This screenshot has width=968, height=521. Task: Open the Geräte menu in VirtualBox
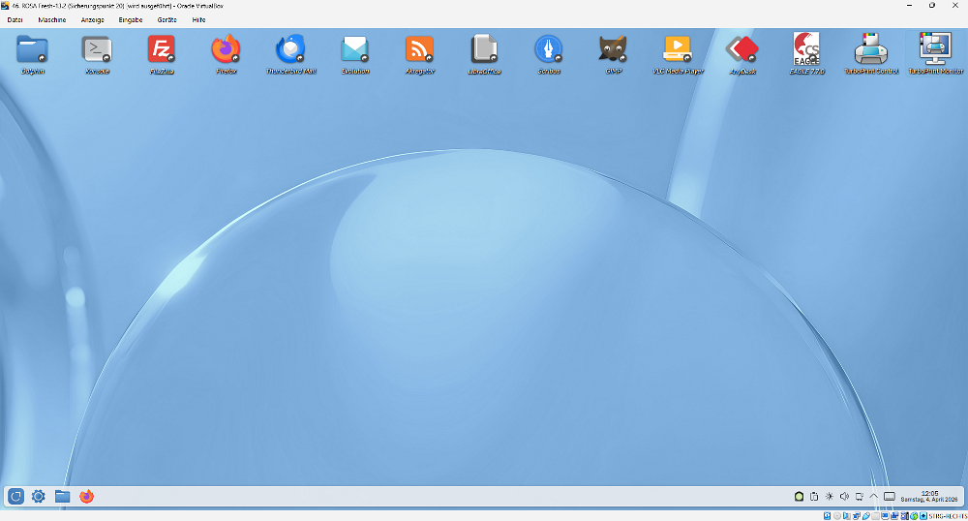point(166,19)
